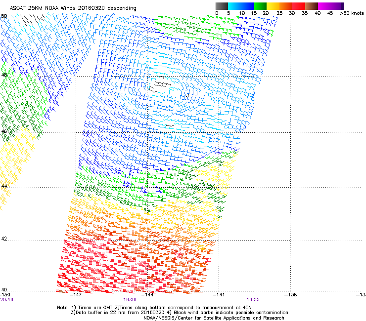Click the purple time stamp '20:46'

point(7,300)
